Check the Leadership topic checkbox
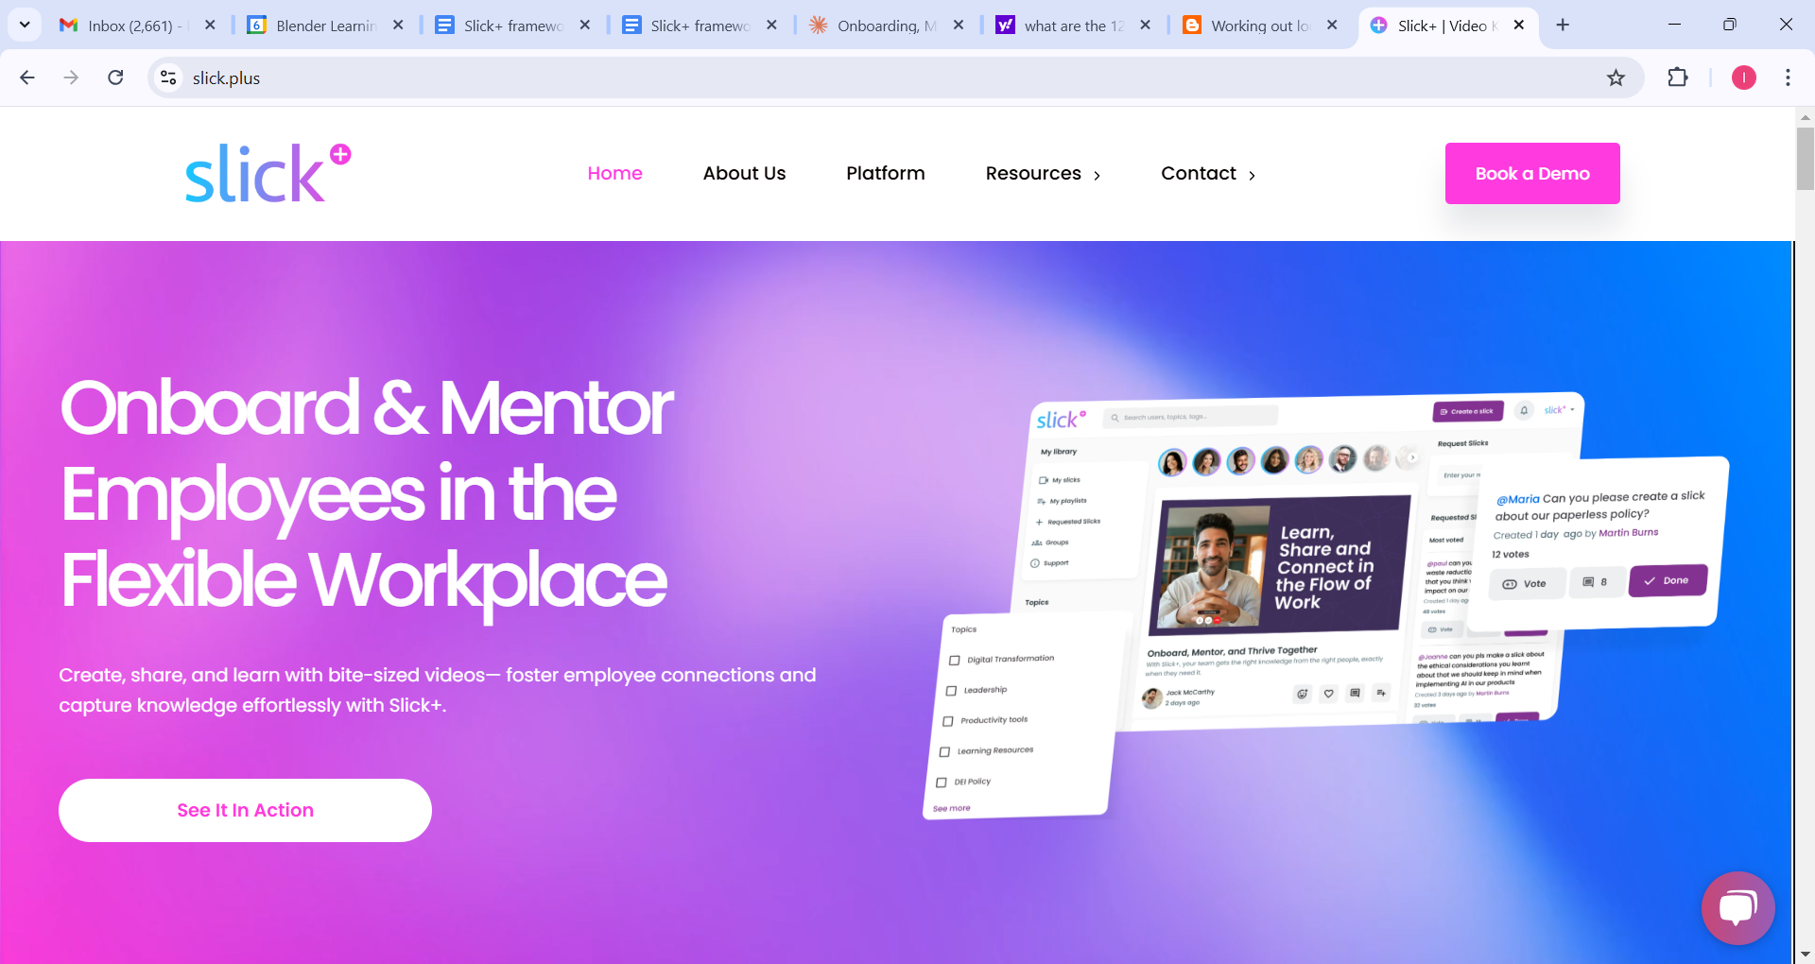 pyautogui.click(x=952, y=691)
